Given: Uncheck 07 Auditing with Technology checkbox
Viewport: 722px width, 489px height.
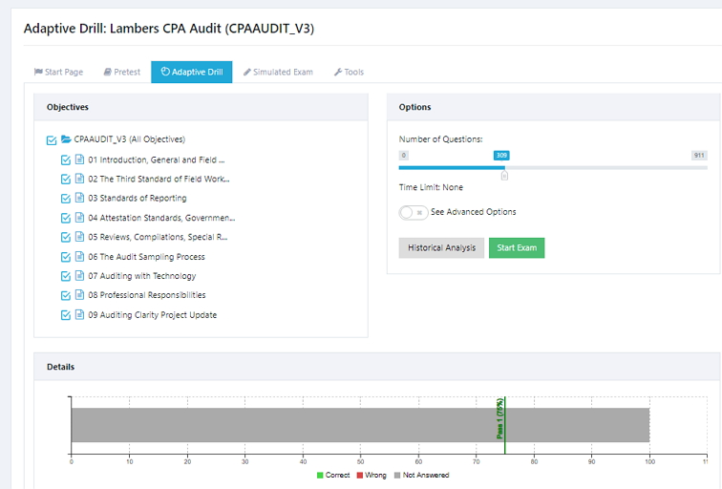Looking at the screenshot, I should [x=66, y=276].
